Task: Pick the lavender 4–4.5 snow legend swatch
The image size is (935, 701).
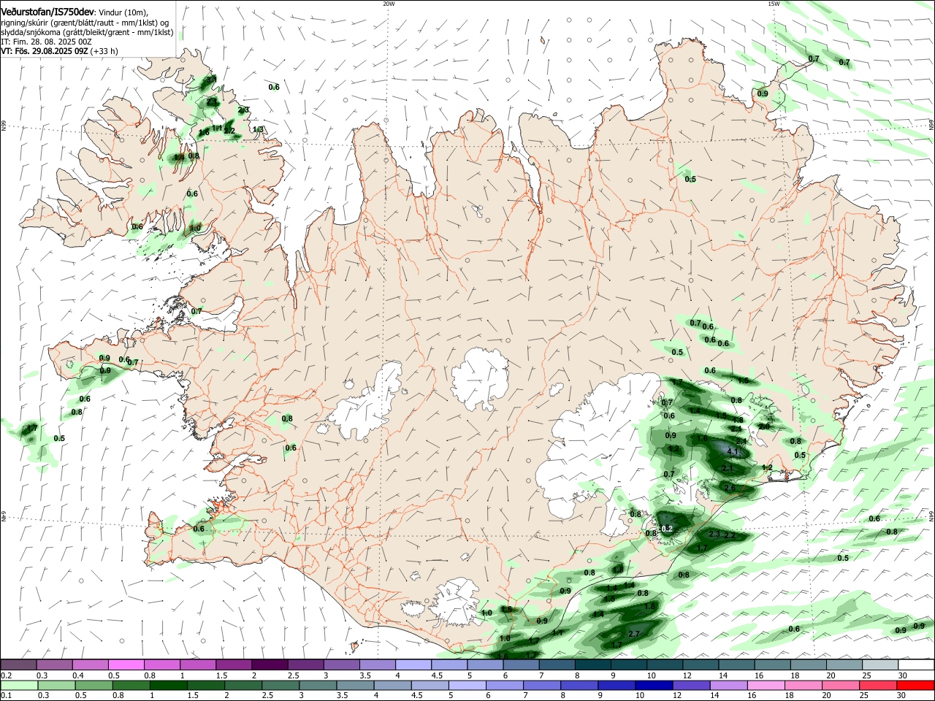Action: pos(413,664)
